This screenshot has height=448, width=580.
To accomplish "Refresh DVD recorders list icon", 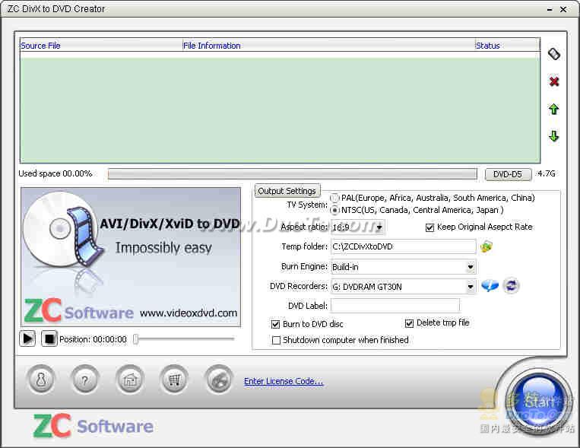I will 511,286.
